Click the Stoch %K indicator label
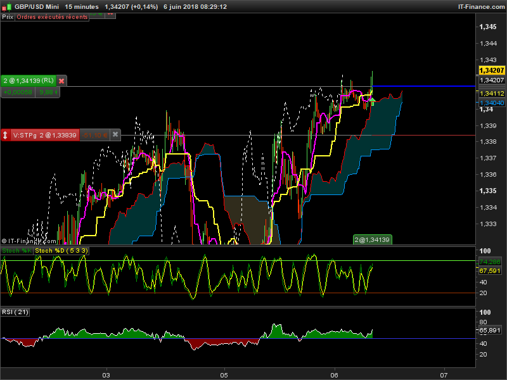 click(17, 251)
